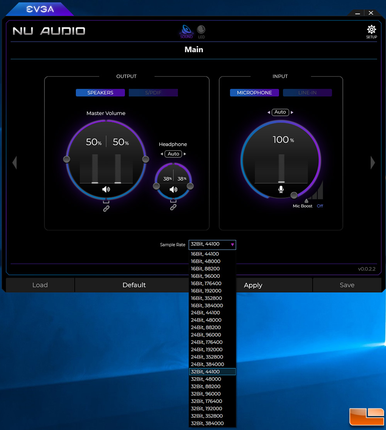The height and width of the screenshot is (430, 386).
Task: Choose 32Bit, 96000 sample rate
Action: (212, 394)
